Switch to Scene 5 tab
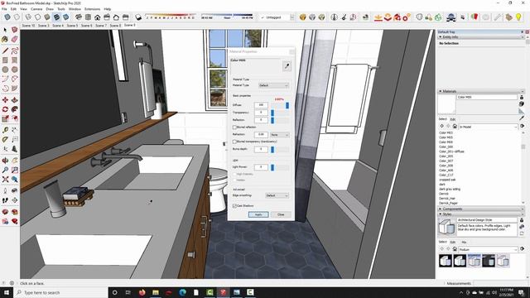This screenshot has width=530, height=298. pos(72,26)
